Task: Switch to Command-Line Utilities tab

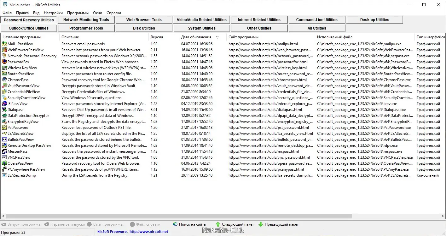Action: click(317, 20)
